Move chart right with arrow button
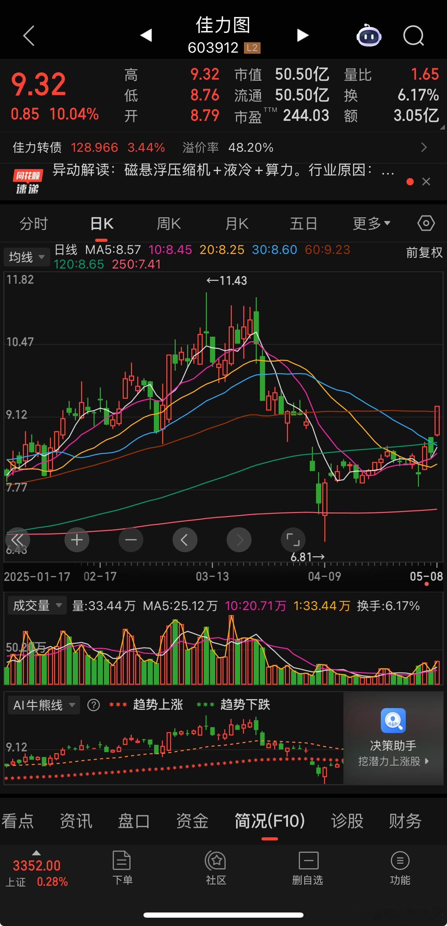Viewport: 447px width, 926px height. point(239,540)
